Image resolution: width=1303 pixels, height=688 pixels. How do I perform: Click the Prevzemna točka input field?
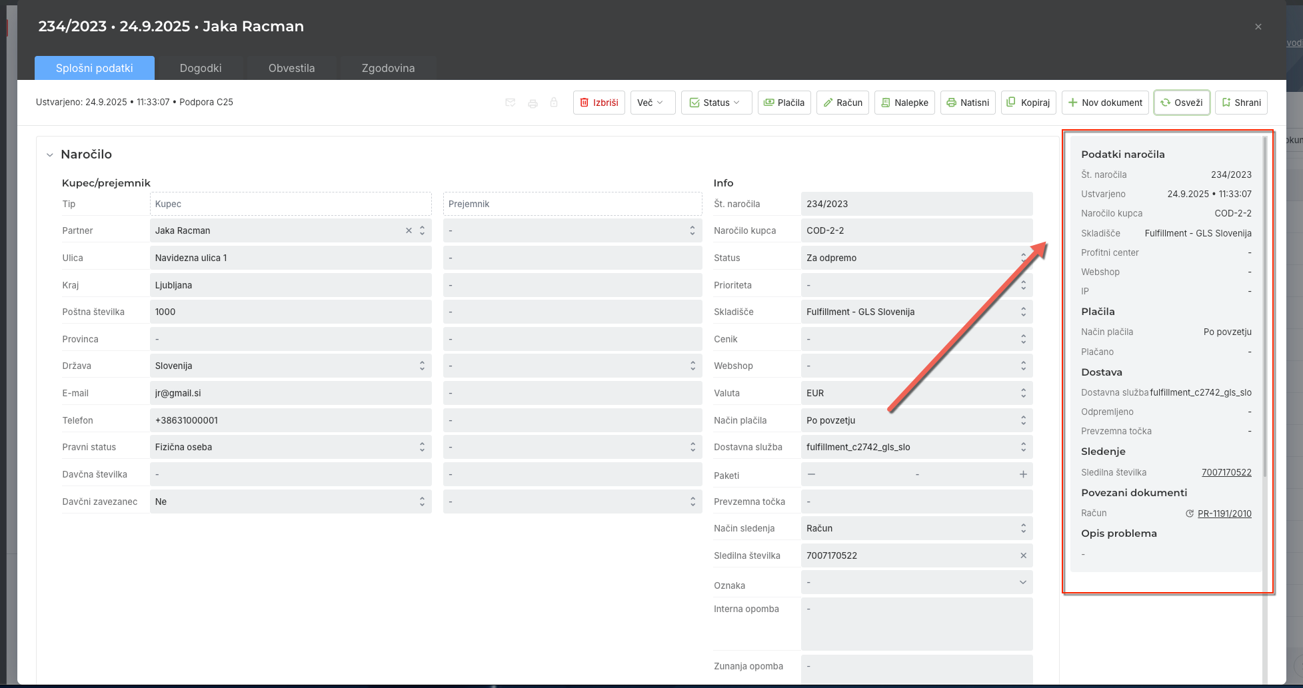click(x=916, y=502)
